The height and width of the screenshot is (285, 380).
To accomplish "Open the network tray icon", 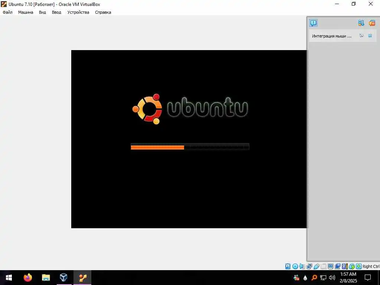I will coord(323,278).
